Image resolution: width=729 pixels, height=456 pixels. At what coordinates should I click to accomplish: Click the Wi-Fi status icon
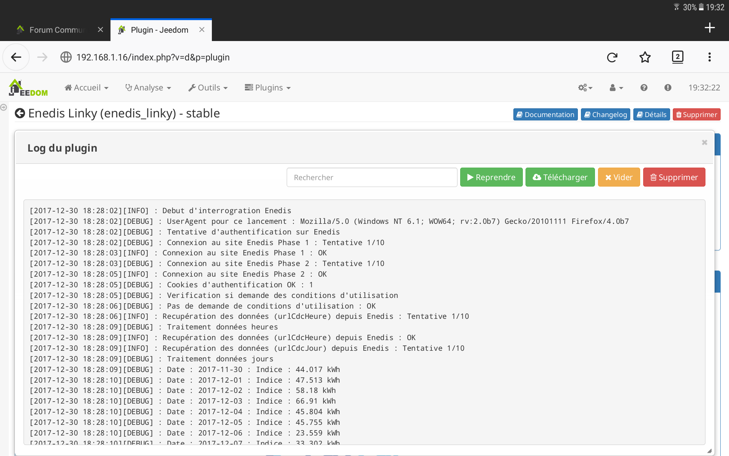pos(677,7)
